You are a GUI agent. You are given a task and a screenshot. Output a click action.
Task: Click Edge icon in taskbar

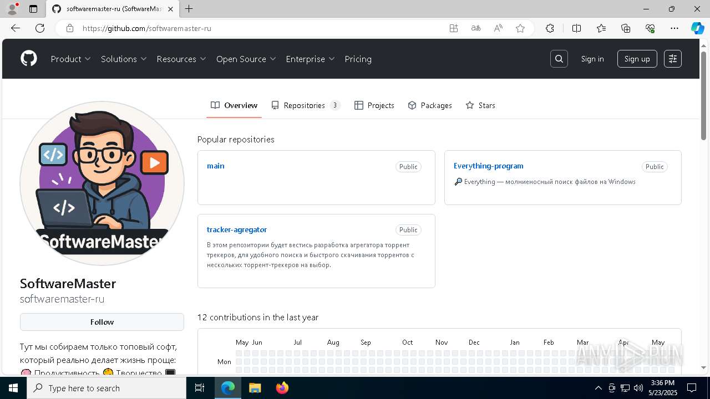(228, 388)
